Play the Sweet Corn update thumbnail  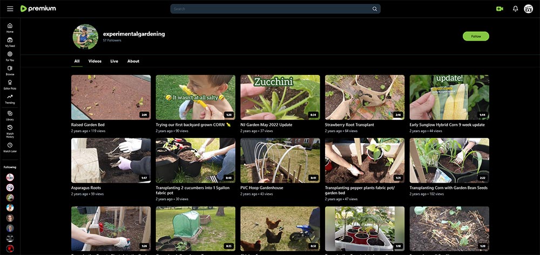[449, 97]
